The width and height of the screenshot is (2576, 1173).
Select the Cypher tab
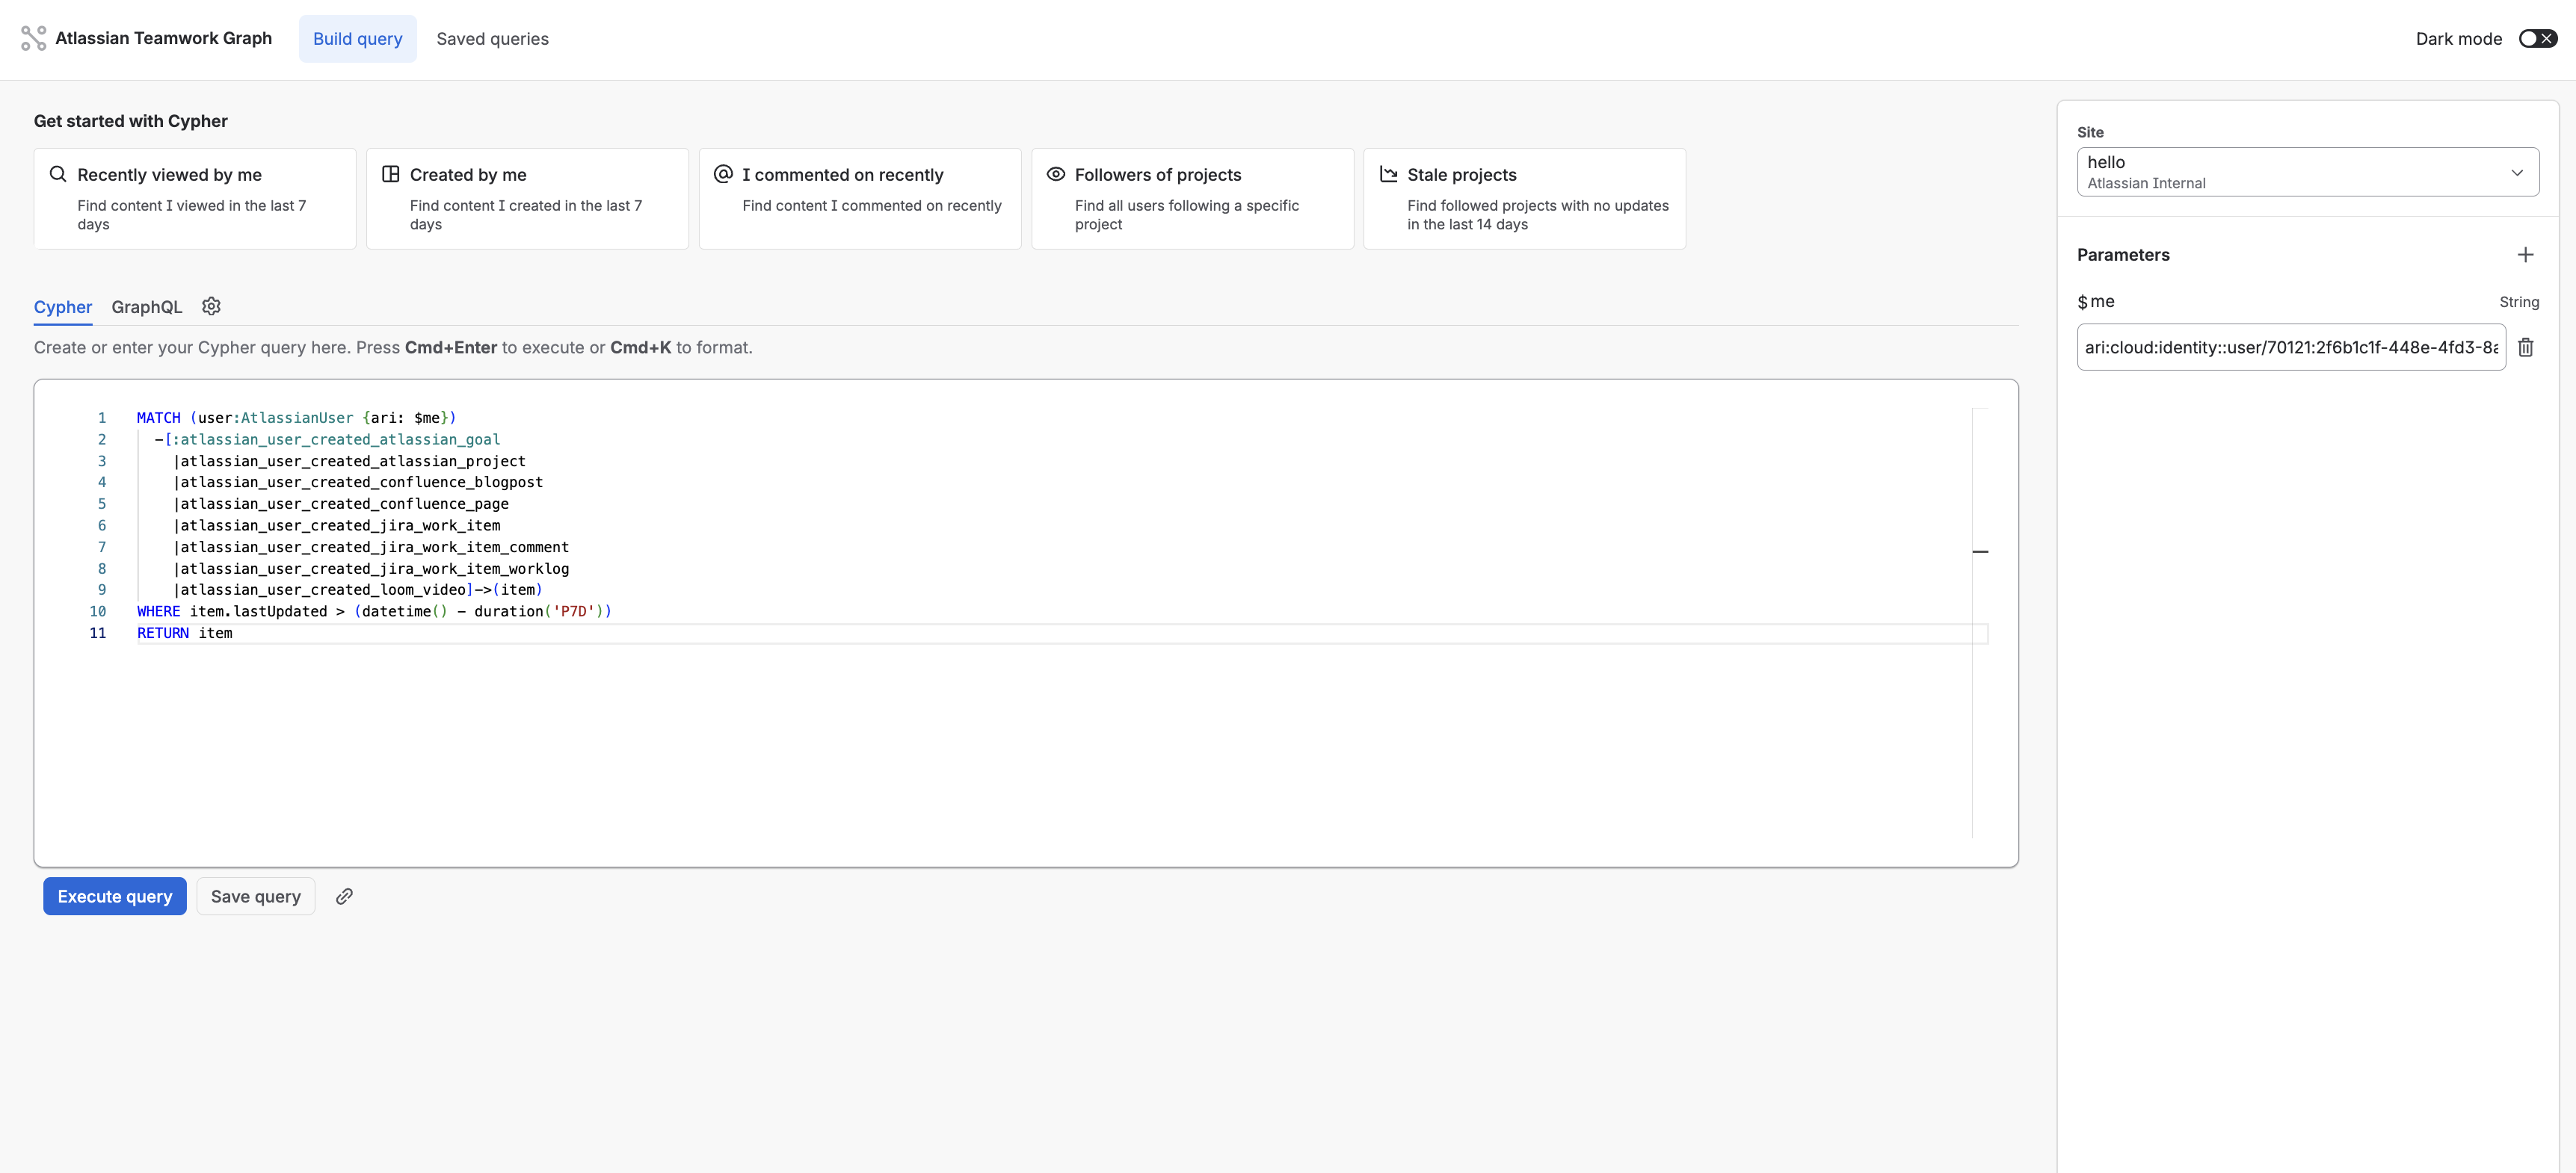(x=63, y=307)
